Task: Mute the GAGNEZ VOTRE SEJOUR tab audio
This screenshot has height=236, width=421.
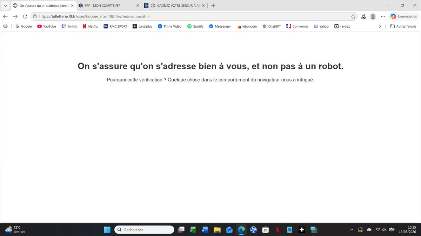Action: [153, 6]
